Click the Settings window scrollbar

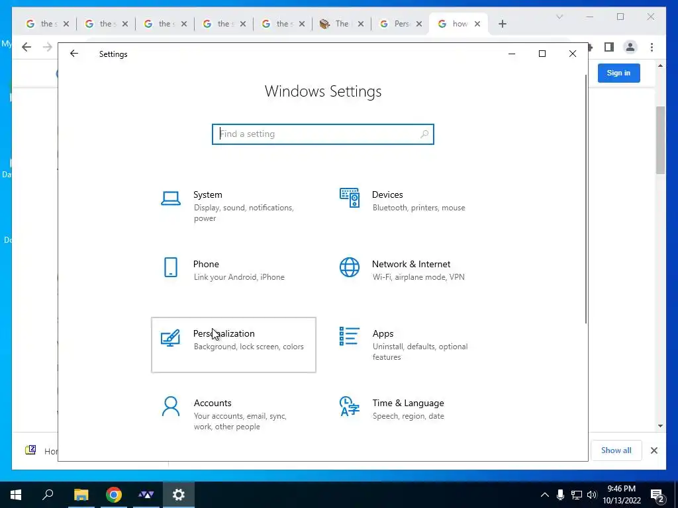click(x=586, y=198)
